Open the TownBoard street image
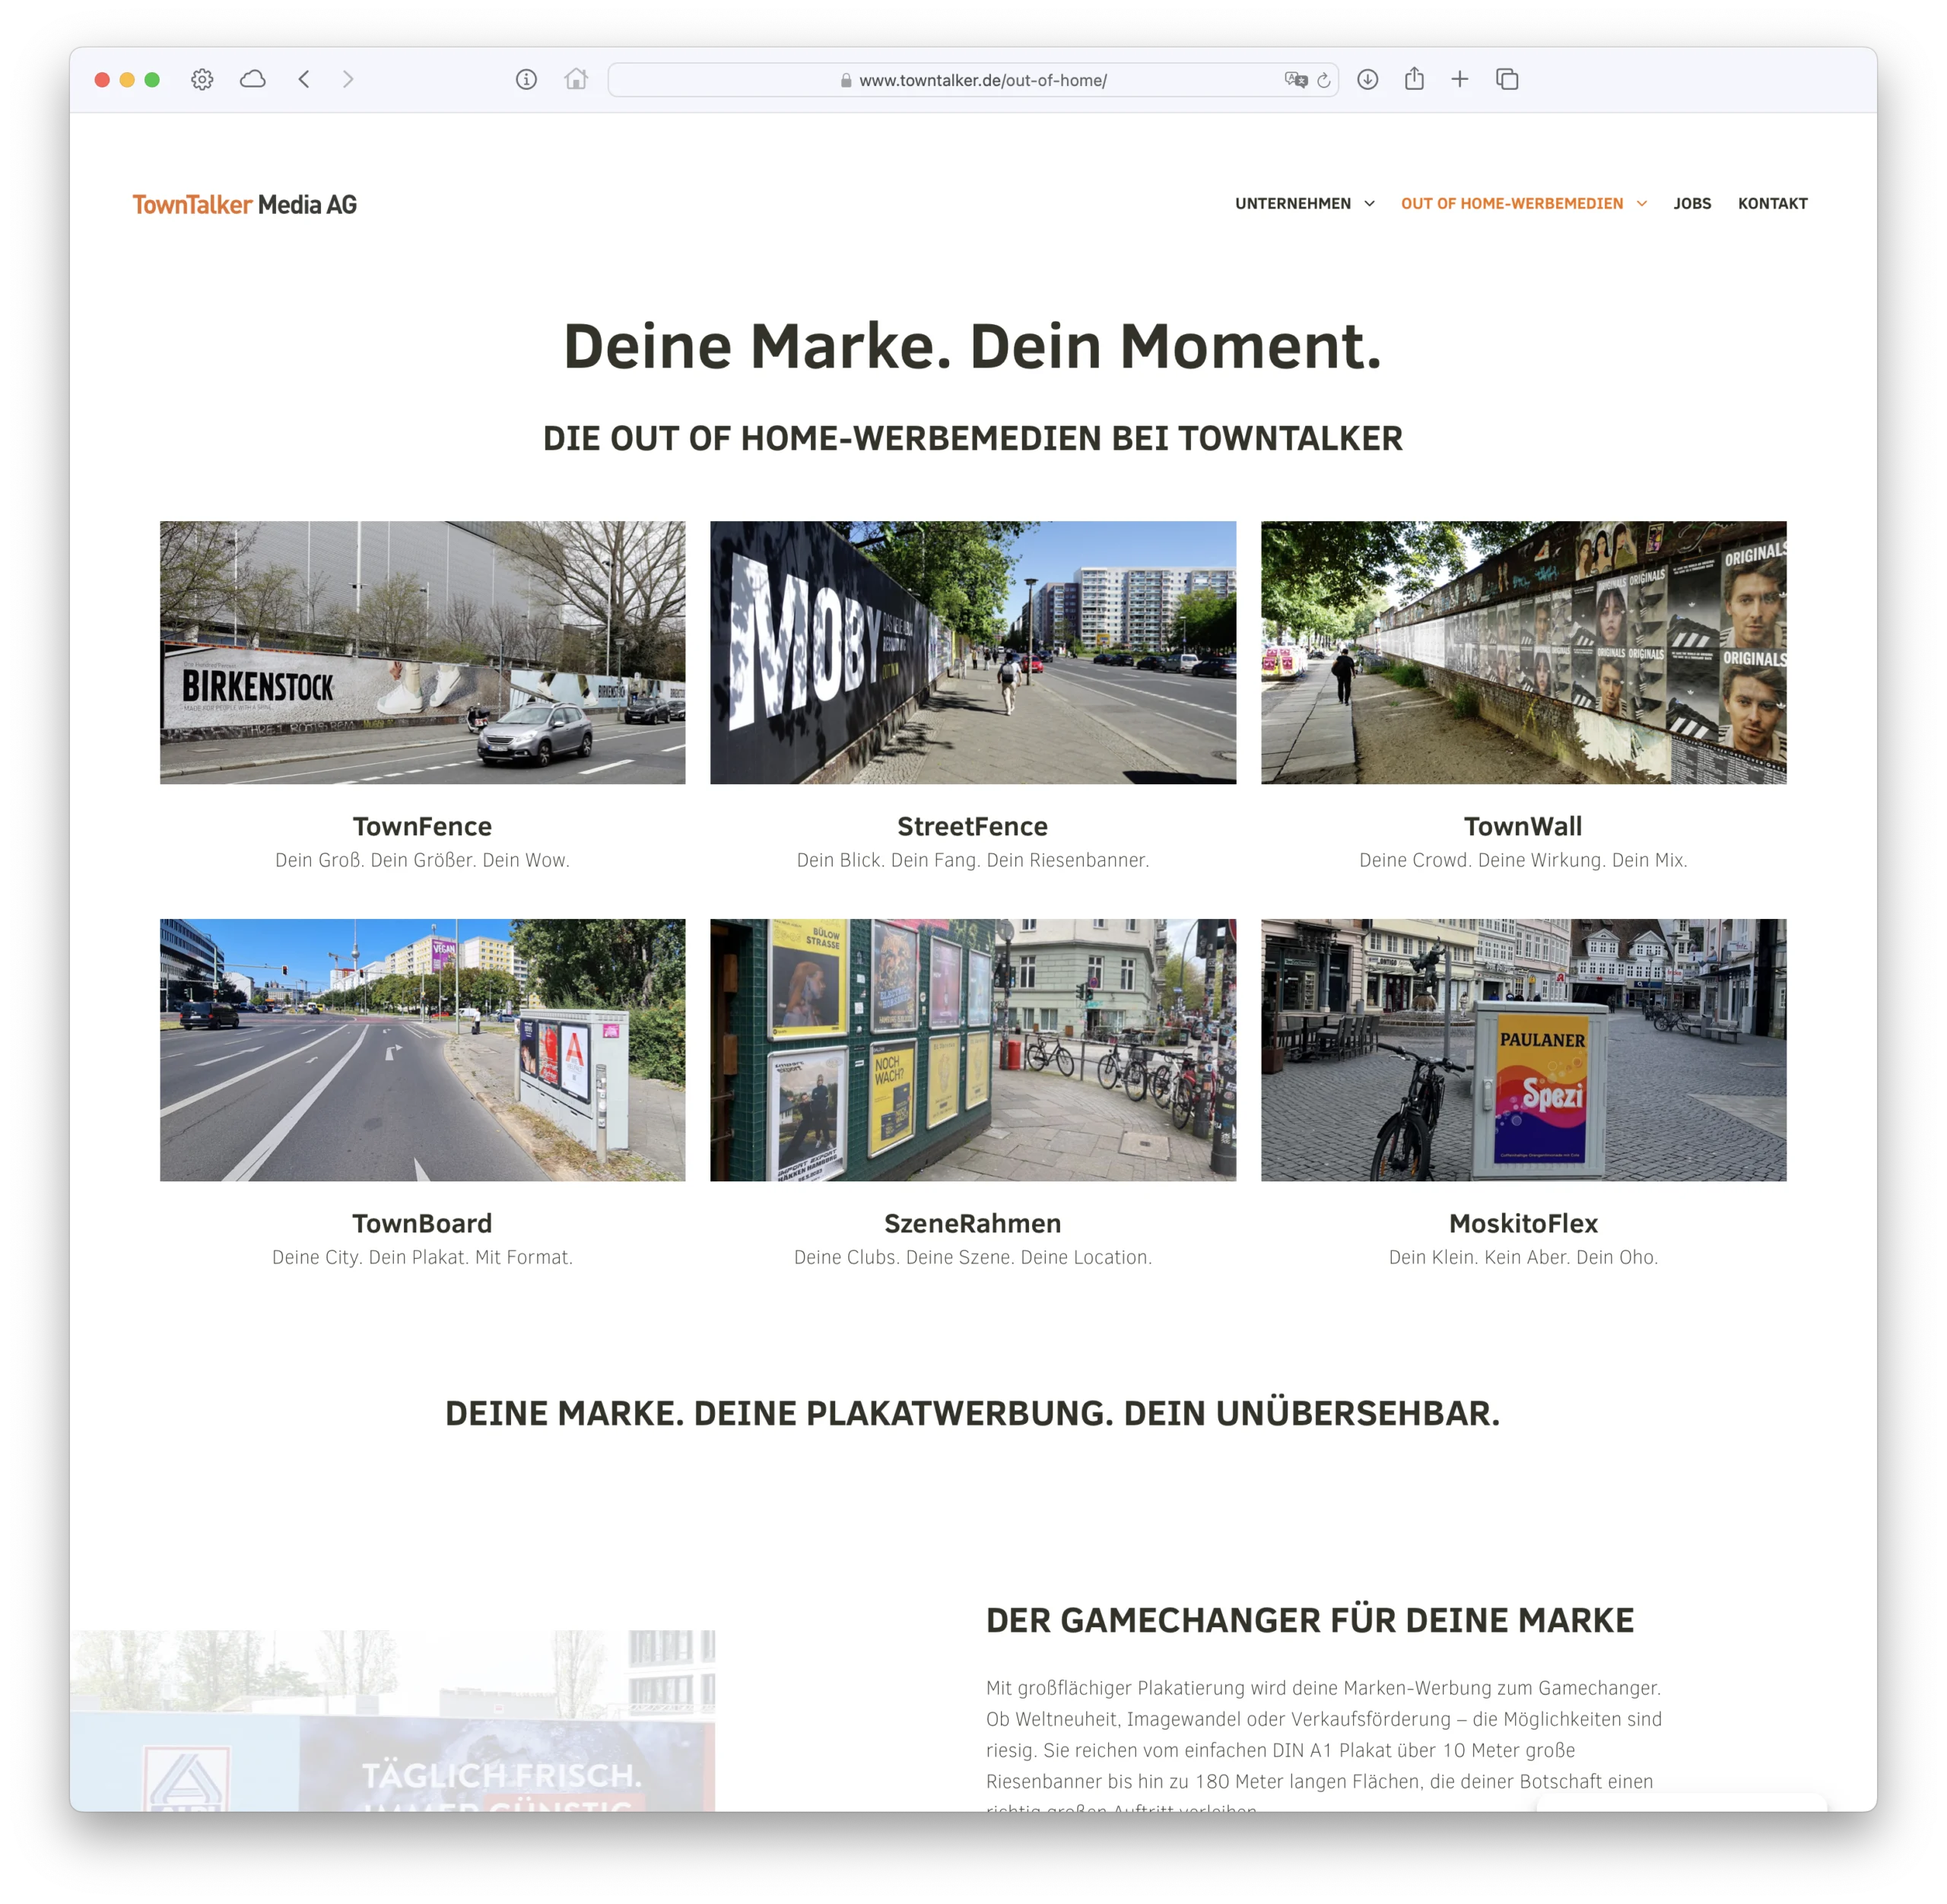Image resolution: width=1947 pixels, height=1904 pixels. [422, 1050]
